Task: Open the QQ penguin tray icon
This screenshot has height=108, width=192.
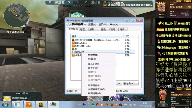Action: 97,105
